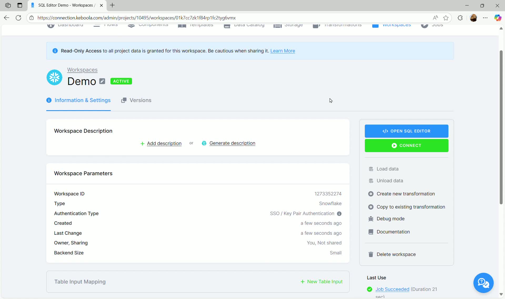505x299 pixels.
Task: Click the Generate description link
Action: (x=232, y=143)
